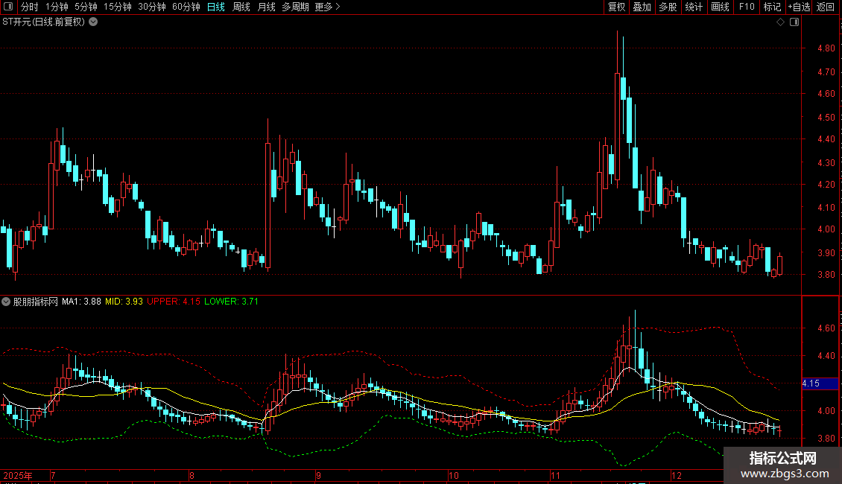Select the 15分钟 period tab
842x484 pixels.
tap(118, 7)
